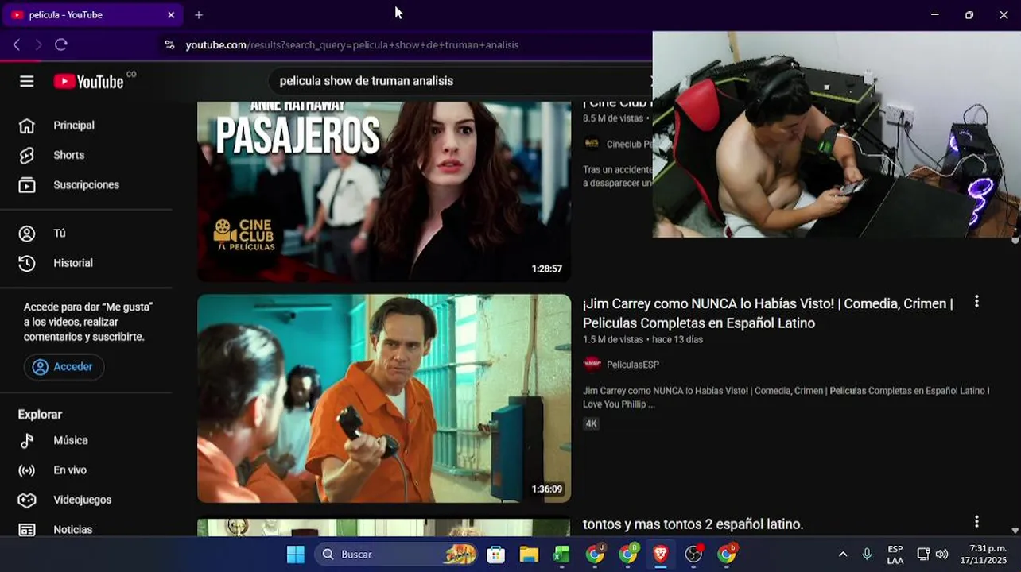Open the volume tray icon
Viewport: 1021px width, 572px height.
(941, 555)
